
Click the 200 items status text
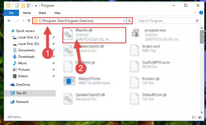coord(14,117)
